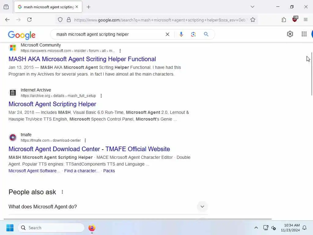Viewport: 313px width, 235px height.
Task: Open the list all tabs dropdown
Action: click(252, 7)
